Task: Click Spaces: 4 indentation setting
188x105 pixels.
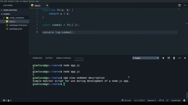Action: (x=152, y=100)
